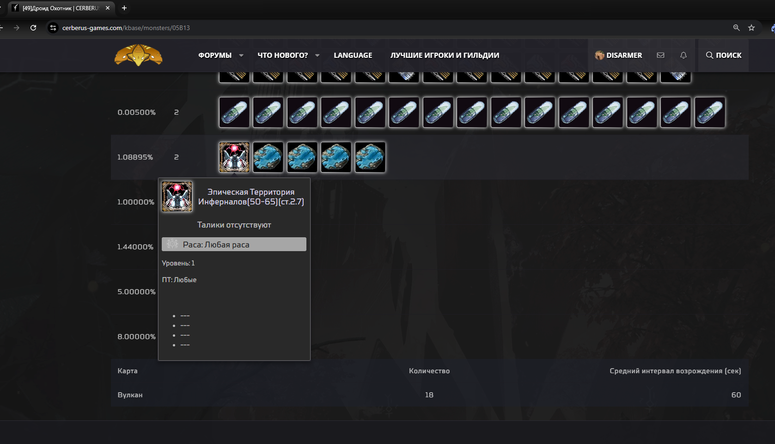This screenshot has height=444, width=775.
Task: Open the notifications bell icon
Action: coord(683,55)
